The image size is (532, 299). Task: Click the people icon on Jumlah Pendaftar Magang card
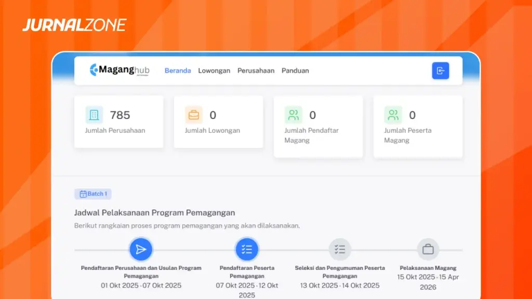[293, 115]
